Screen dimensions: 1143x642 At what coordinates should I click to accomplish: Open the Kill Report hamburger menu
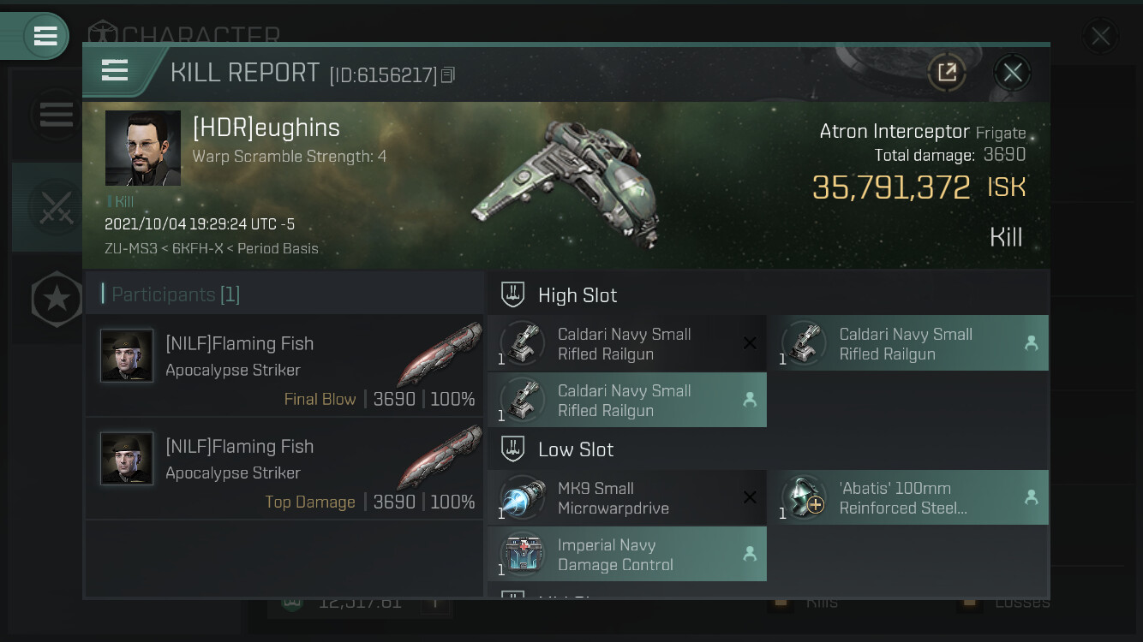coord(115,70)
